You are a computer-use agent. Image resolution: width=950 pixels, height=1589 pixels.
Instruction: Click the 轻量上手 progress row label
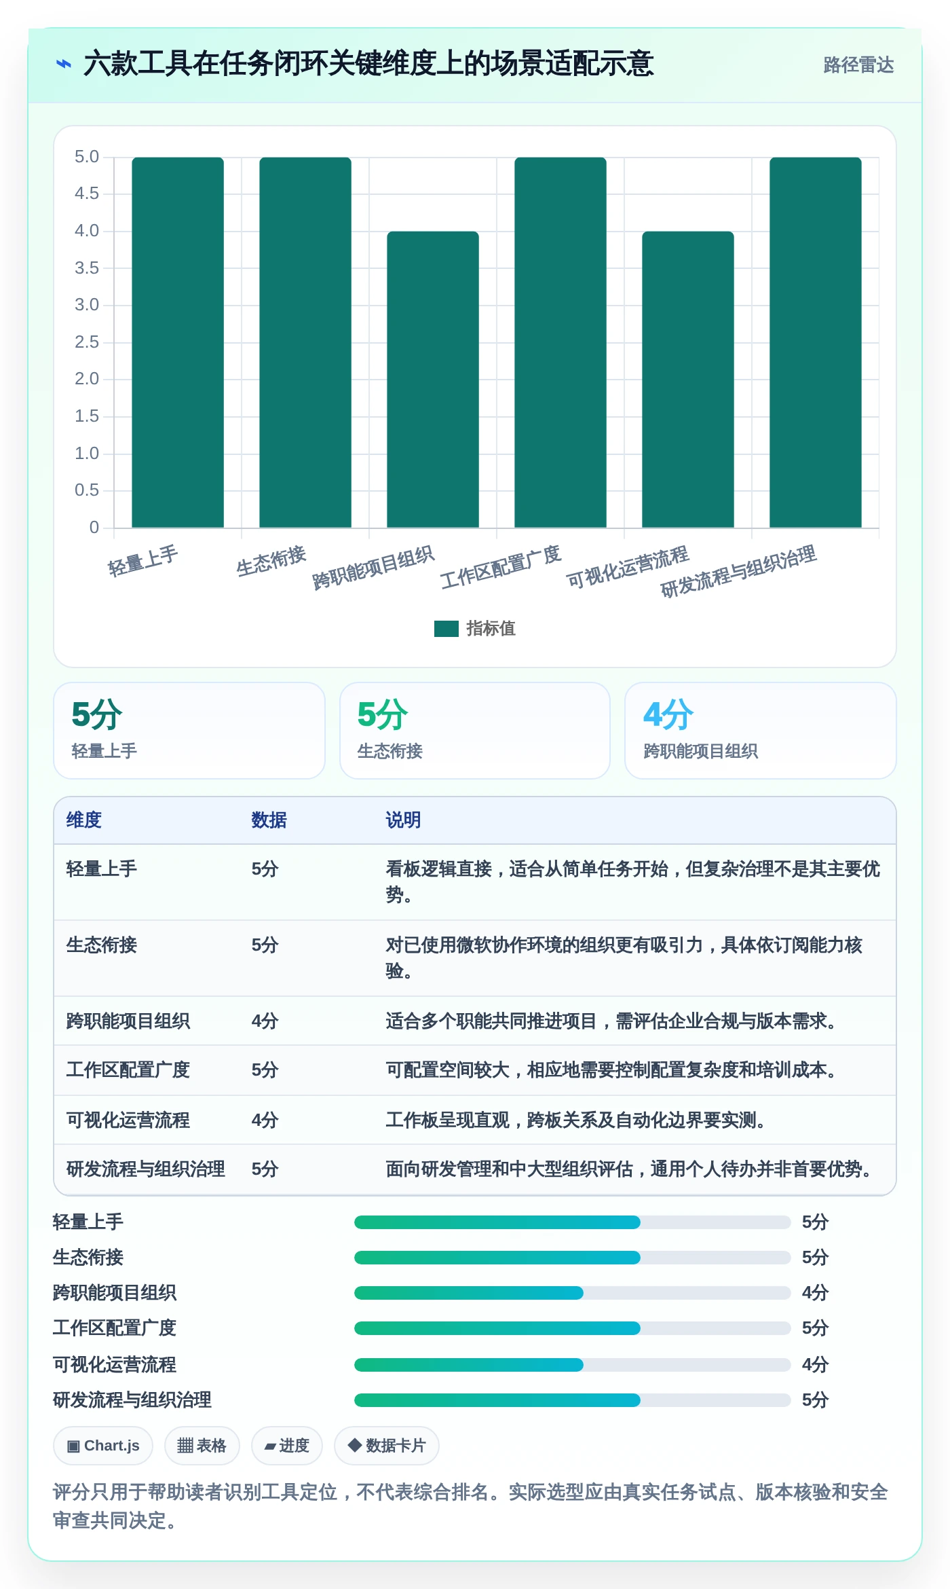coord(88,1222)
